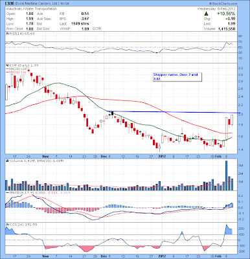The height and width of the screenshot is (259, 250).
Task: Click the blue horizontal resistance line near 2.0
Action: pyautogui.click(x=174, y=112)
